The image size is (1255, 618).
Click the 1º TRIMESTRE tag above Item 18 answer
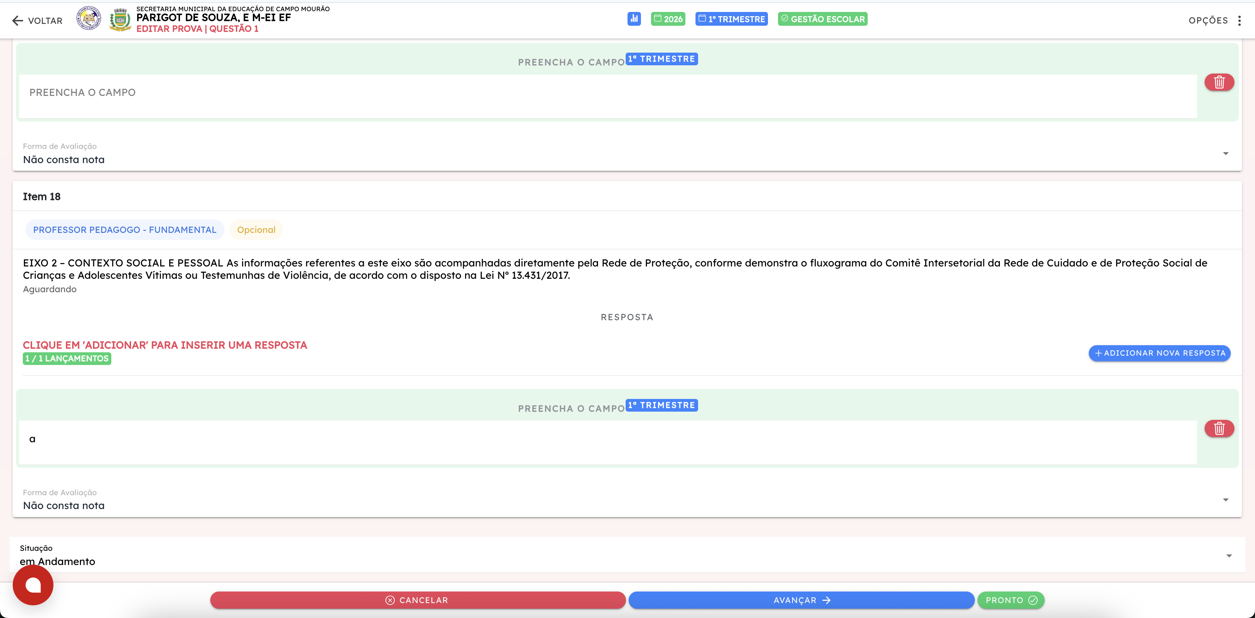point(661,405)
